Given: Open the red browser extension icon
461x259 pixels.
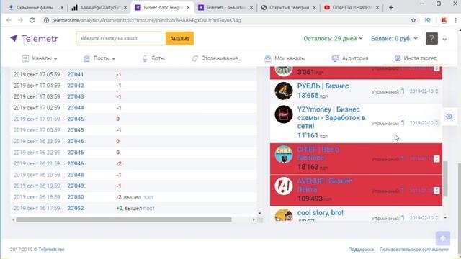Looking at the screenshot, I should [x=444, y=20].
